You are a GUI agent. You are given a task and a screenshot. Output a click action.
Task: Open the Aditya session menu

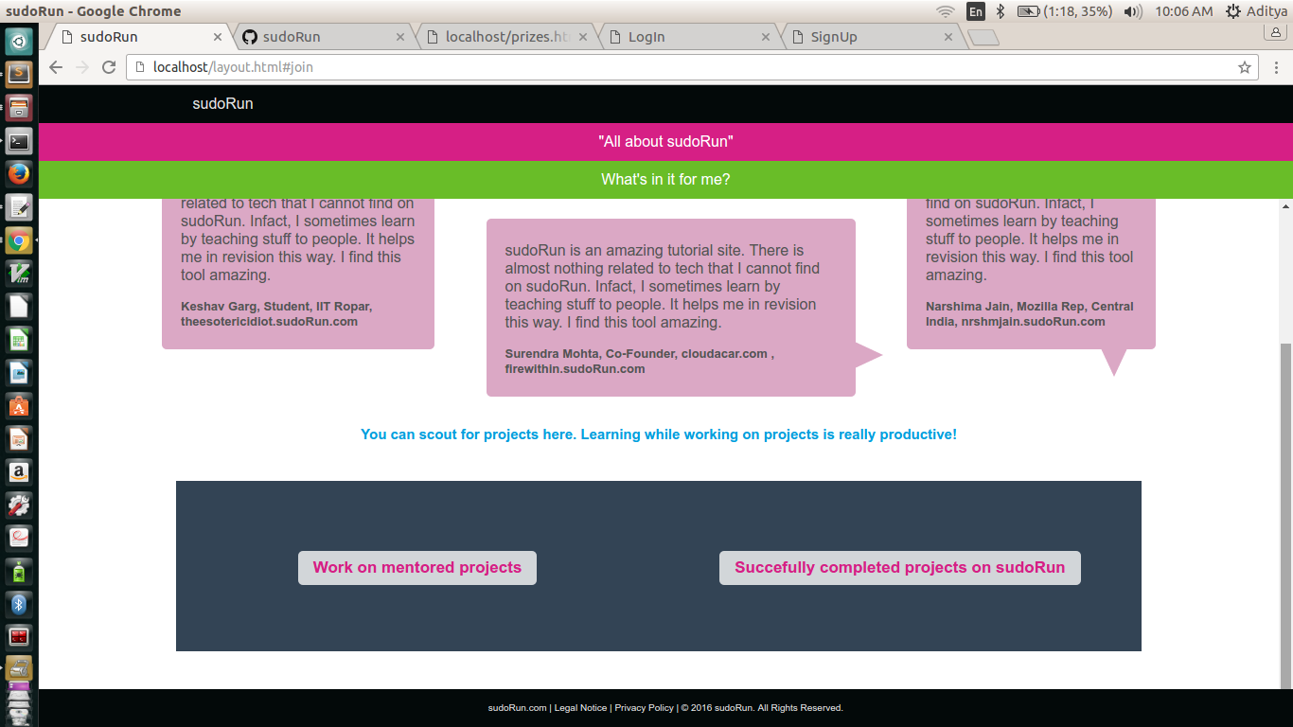pos(1256,11)
